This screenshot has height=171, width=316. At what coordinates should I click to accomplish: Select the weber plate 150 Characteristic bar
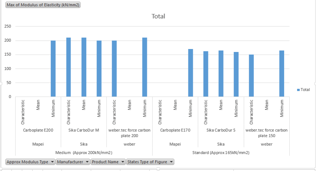point(251,76)
